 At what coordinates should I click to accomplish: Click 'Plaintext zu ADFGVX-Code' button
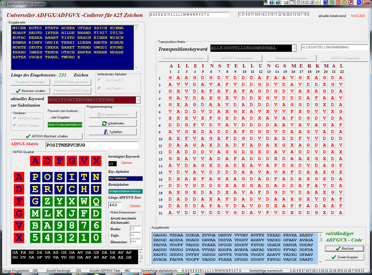click(x=71, y=91)
